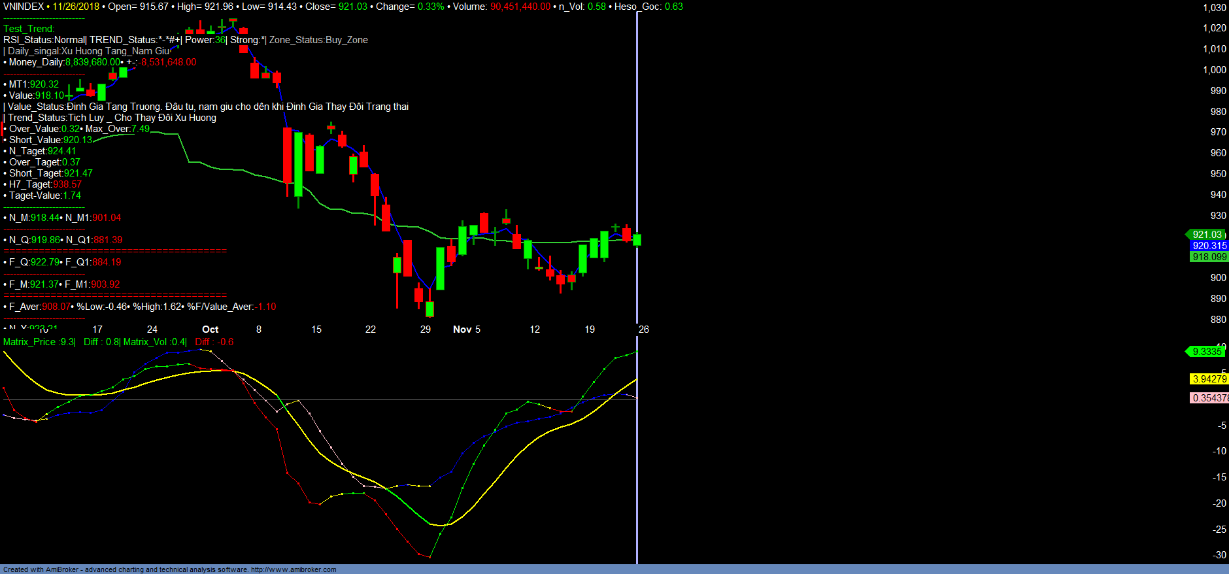
Task: Click the Nov month label on date axis
Action: point(462,329)
